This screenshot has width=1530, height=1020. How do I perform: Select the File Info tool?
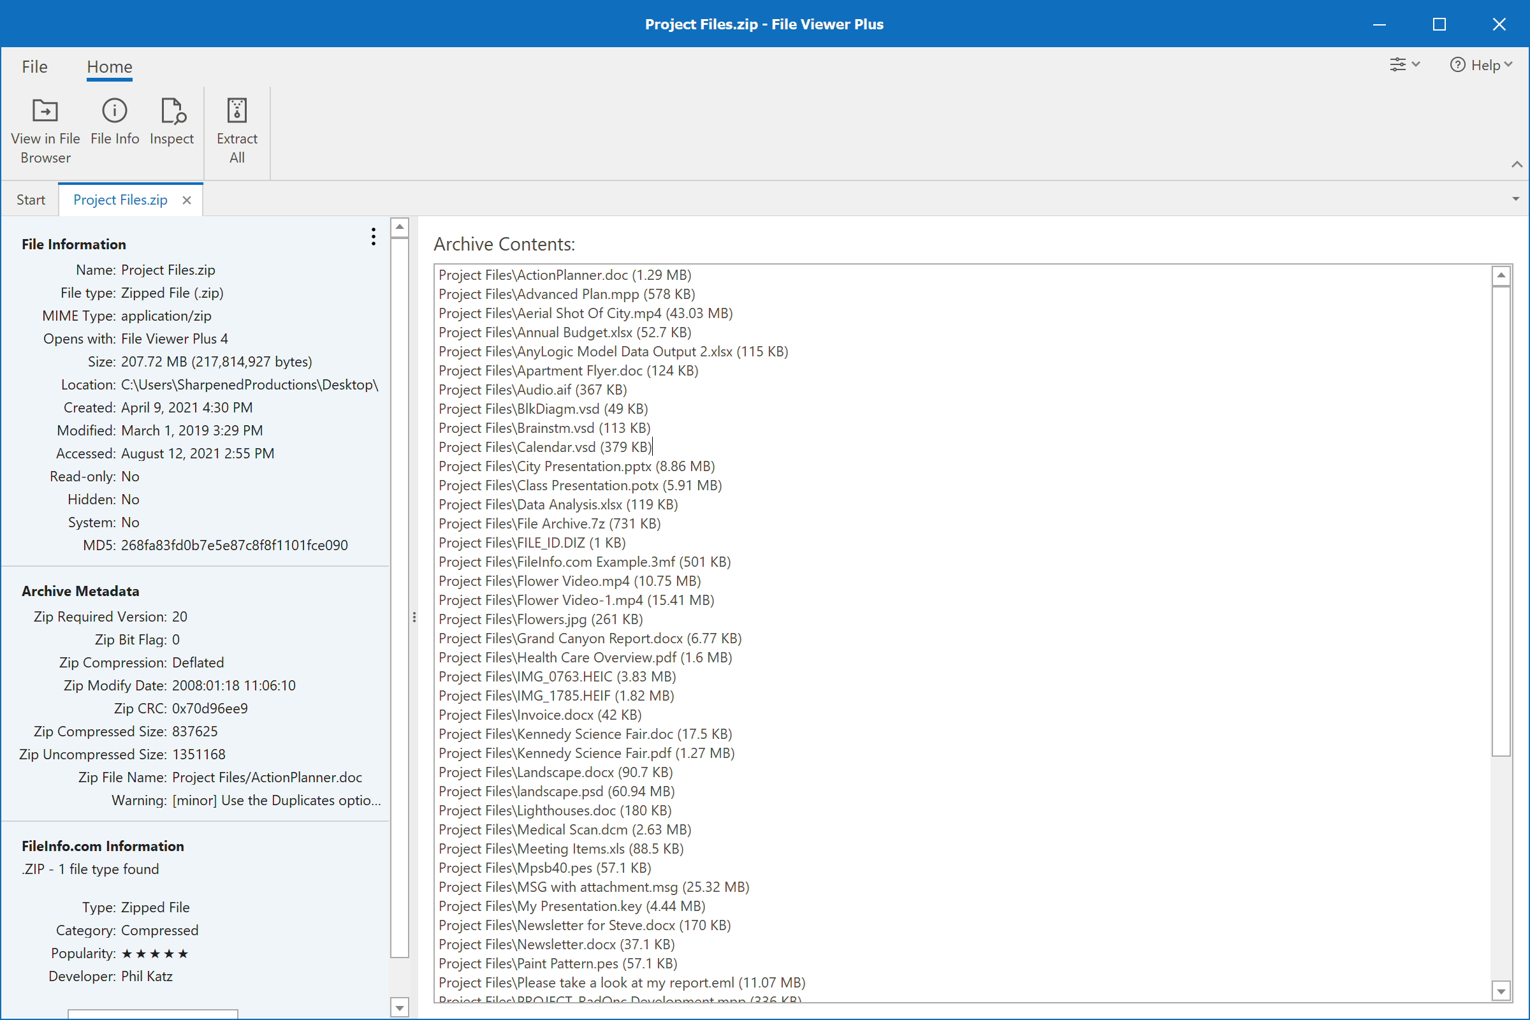(115, 122)
